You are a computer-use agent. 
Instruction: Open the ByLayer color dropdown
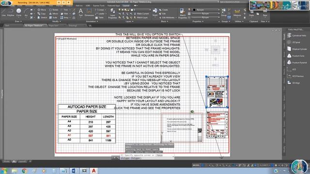(x=206, y=10)
